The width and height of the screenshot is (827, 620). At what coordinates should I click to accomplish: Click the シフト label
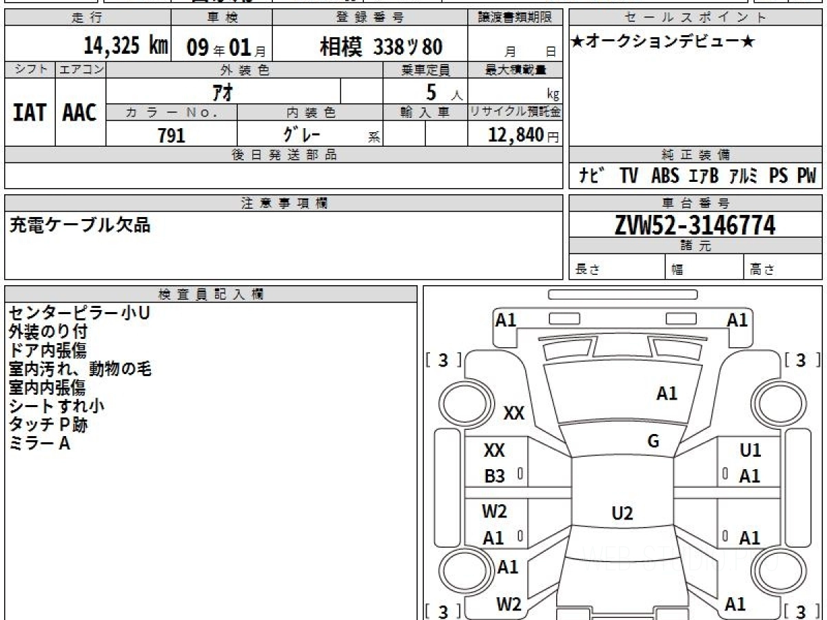pos(30,70)
